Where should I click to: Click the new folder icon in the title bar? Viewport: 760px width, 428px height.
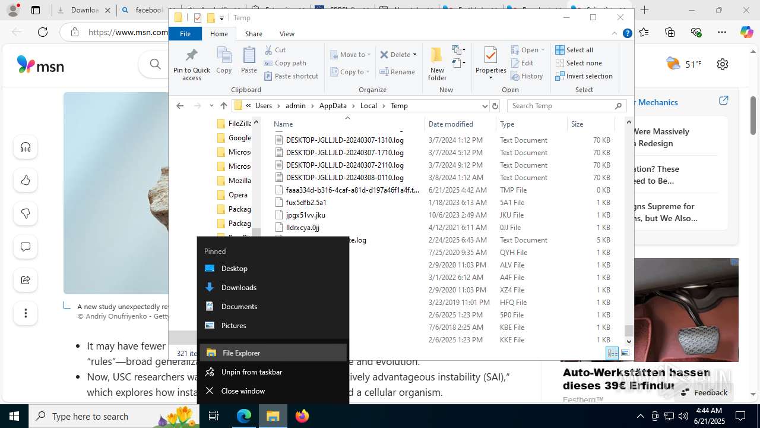pos(210,18)
